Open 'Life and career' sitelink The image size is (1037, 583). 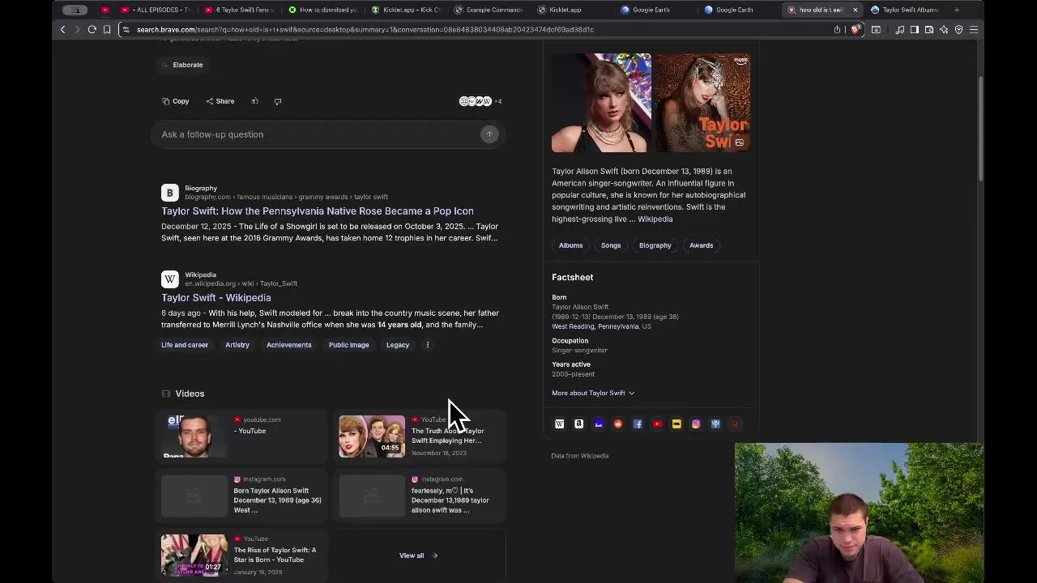[185, 345]
